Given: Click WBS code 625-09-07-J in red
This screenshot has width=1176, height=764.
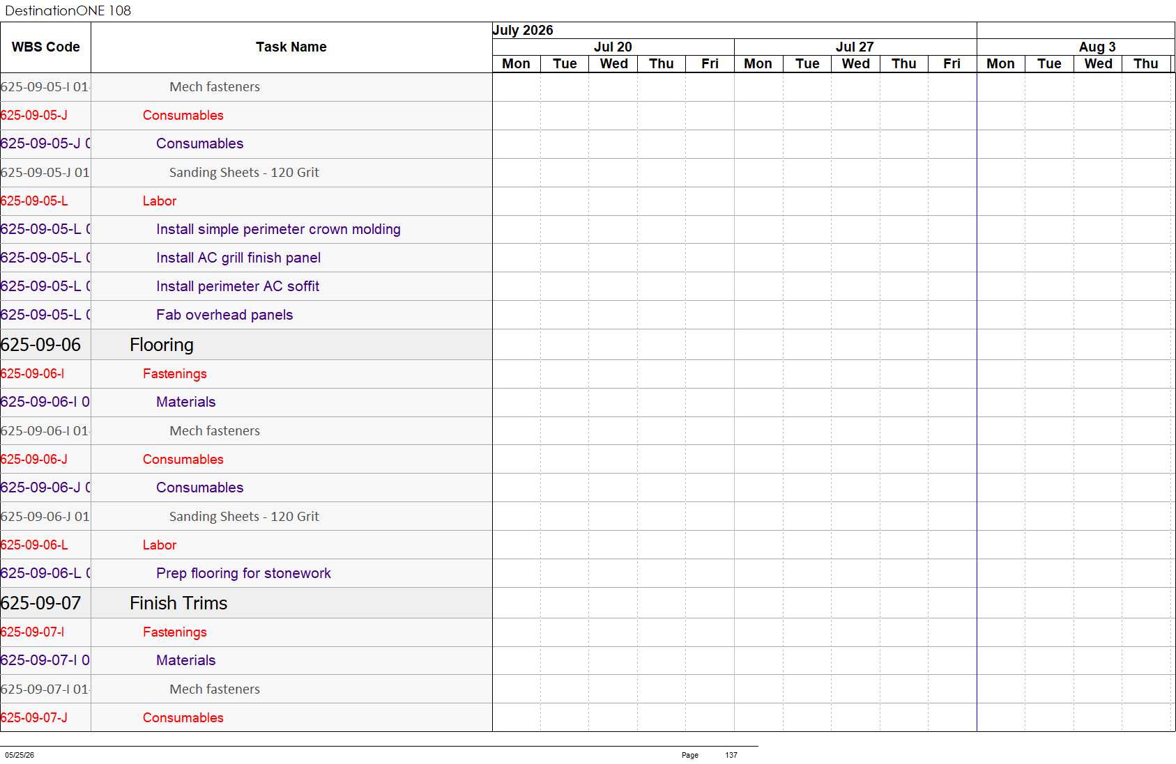Looking at the screenshot, I should pyautogui.click(x=34, y=717).
